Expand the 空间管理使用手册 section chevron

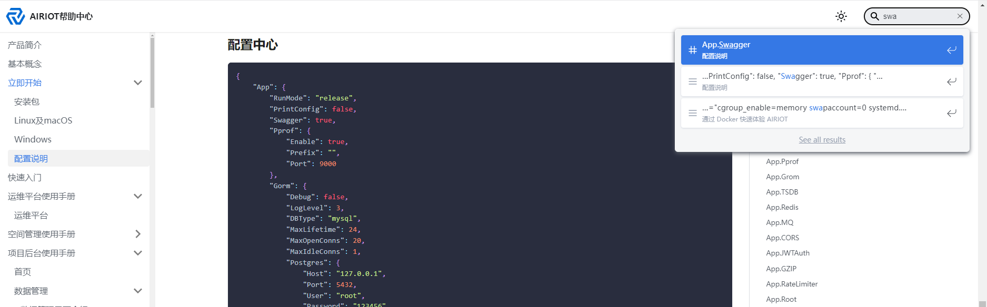coord(138,234)
